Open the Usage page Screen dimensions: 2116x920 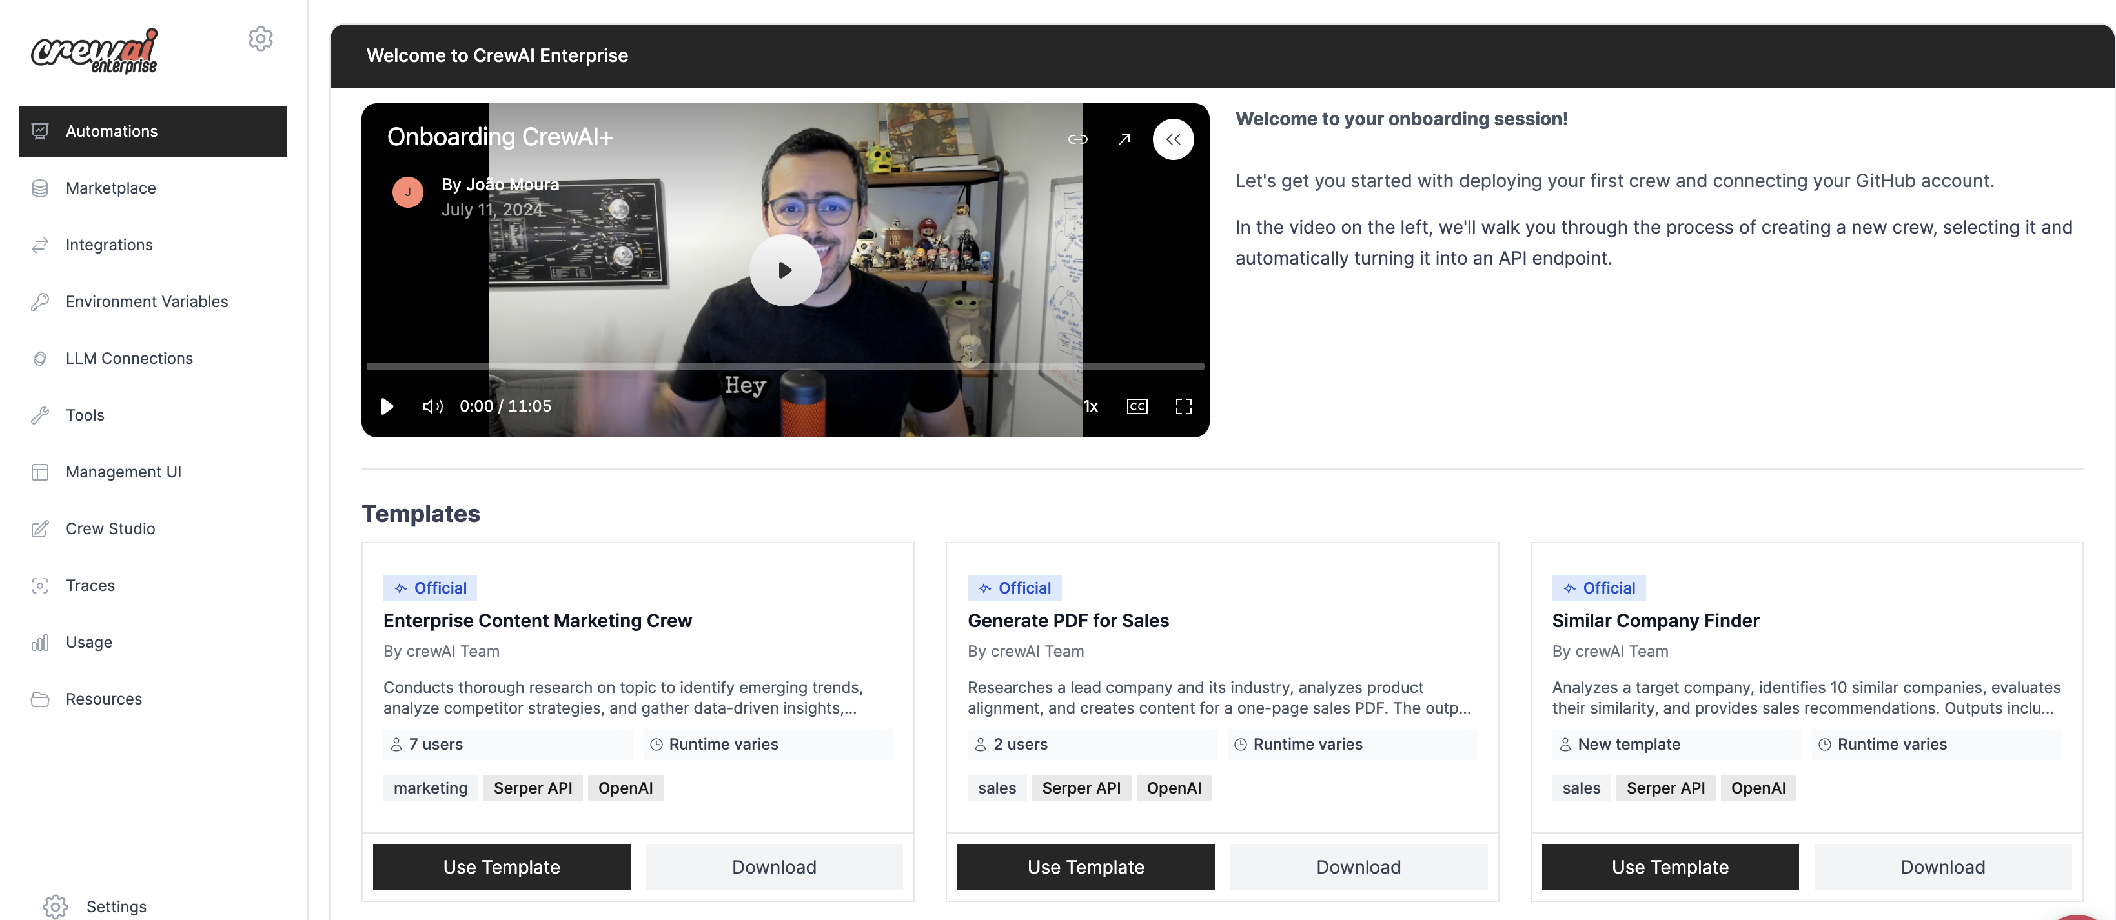click(153, 642)
